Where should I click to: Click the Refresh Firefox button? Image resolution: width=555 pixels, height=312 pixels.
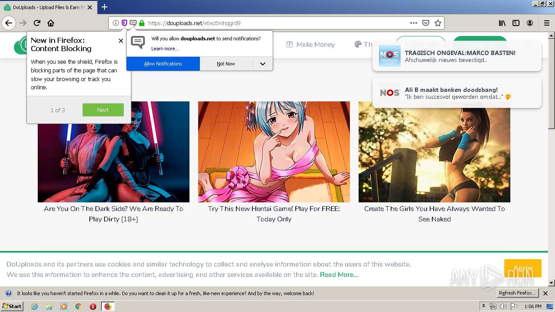[x=517, y=293]
